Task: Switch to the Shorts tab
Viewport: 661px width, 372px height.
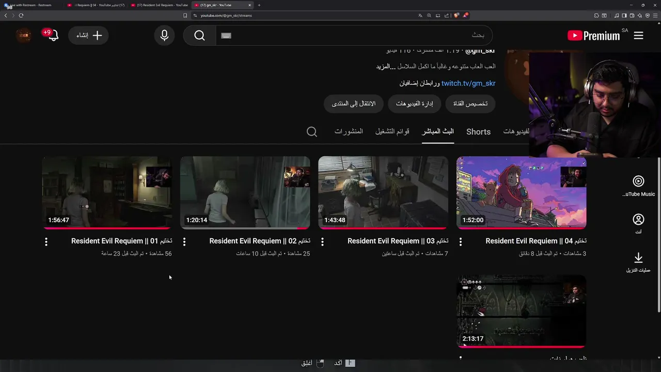Action: (478, 132)
